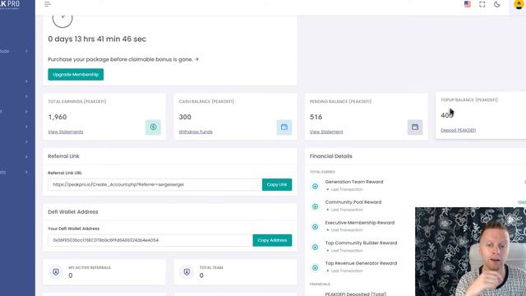Switch to dark mode with moon icon
The image size is (526, 296).
(496, 4)
